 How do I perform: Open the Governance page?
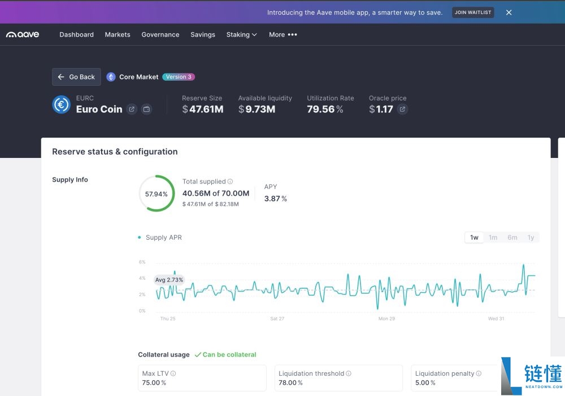pyautogui.click(x=160, y=34)
